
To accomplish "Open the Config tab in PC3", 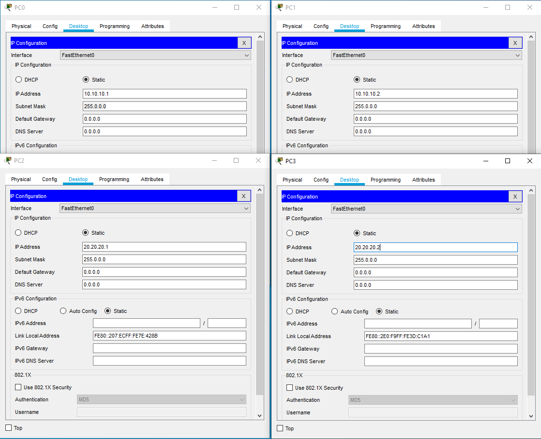I will [321, 180].
